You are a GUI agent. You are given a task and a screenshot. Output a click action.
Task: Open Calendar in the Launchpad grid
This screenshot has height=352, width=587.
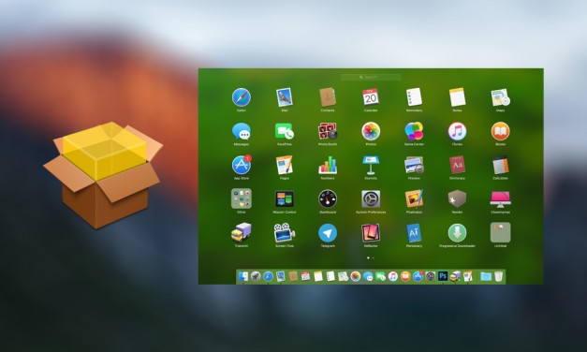(x=371, y=97)
